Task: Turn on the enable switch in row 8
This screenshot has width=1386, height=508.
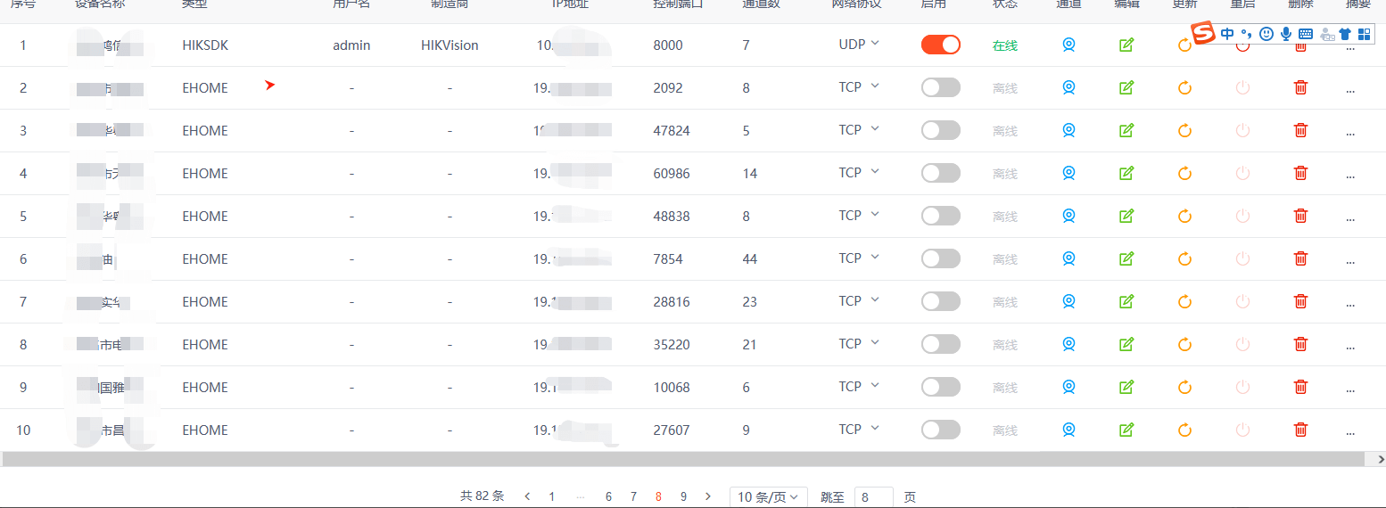Action: [941, 344]
